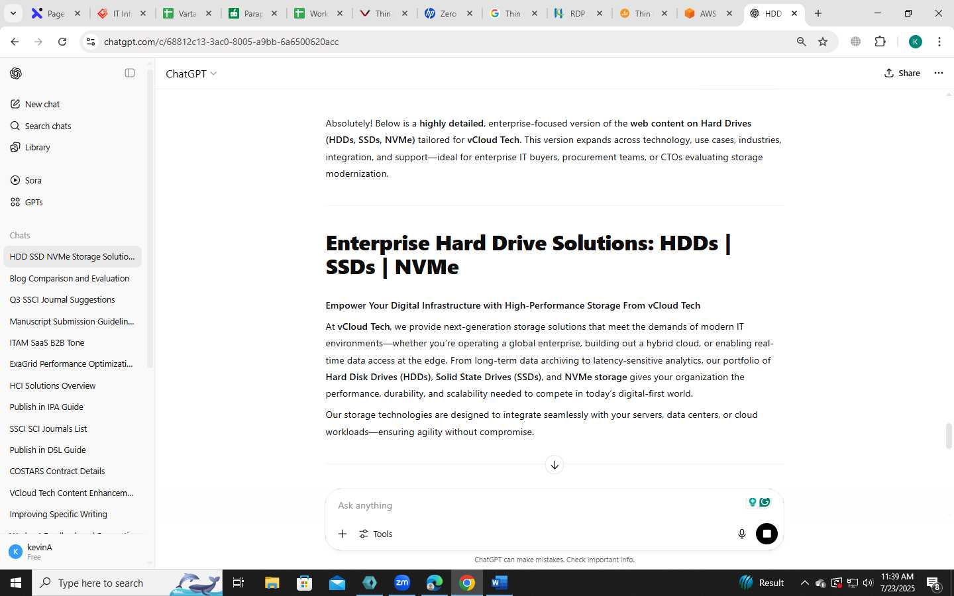The height and width of the screenshot is (596, 954).
Task: Open chat 'HDD SSD NVMe Storage Solutio...'
Action: [x=73, y=256]
